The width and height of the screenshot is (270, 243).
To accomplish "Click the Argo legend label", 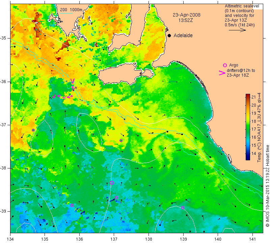I will point(234,65).
